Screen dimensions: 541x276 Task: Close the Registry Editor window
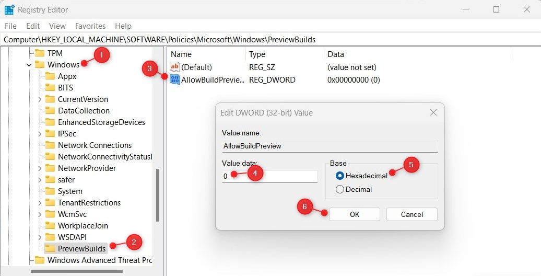(x=526, y=10)
